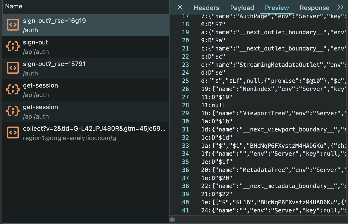
Task: Click the JSON icon of first get-session
Action: pyautogui.click(x=13, y=90)
